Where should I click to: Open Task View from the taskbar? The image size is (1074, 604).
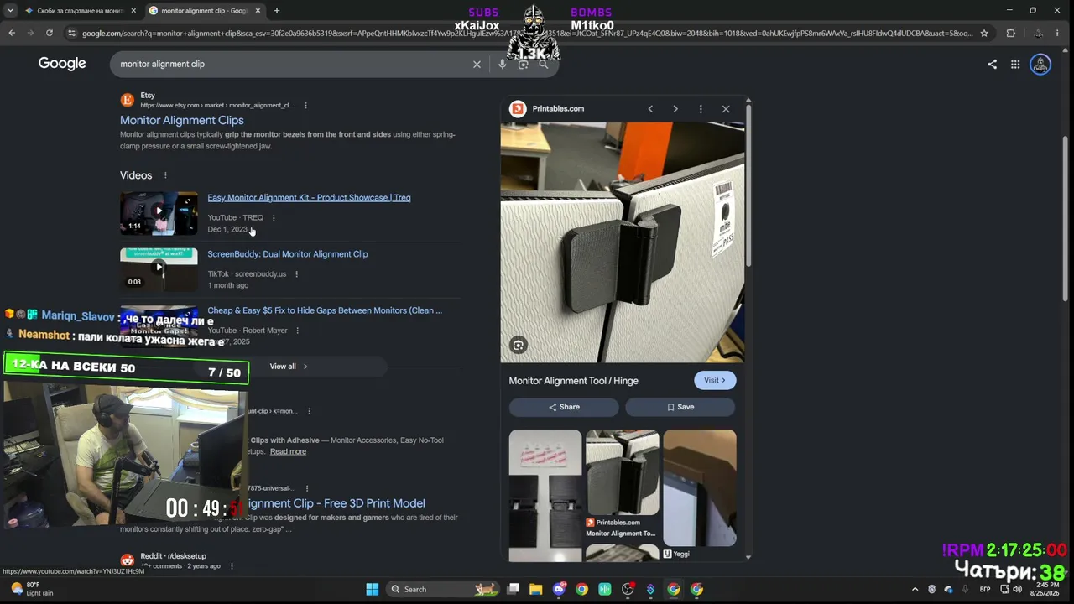point(514,589)
